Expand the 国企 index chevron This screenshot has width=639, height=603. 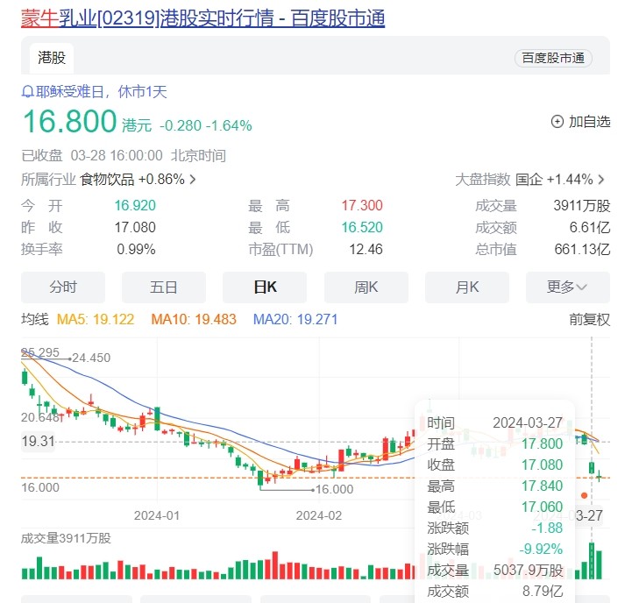[600, 180]
